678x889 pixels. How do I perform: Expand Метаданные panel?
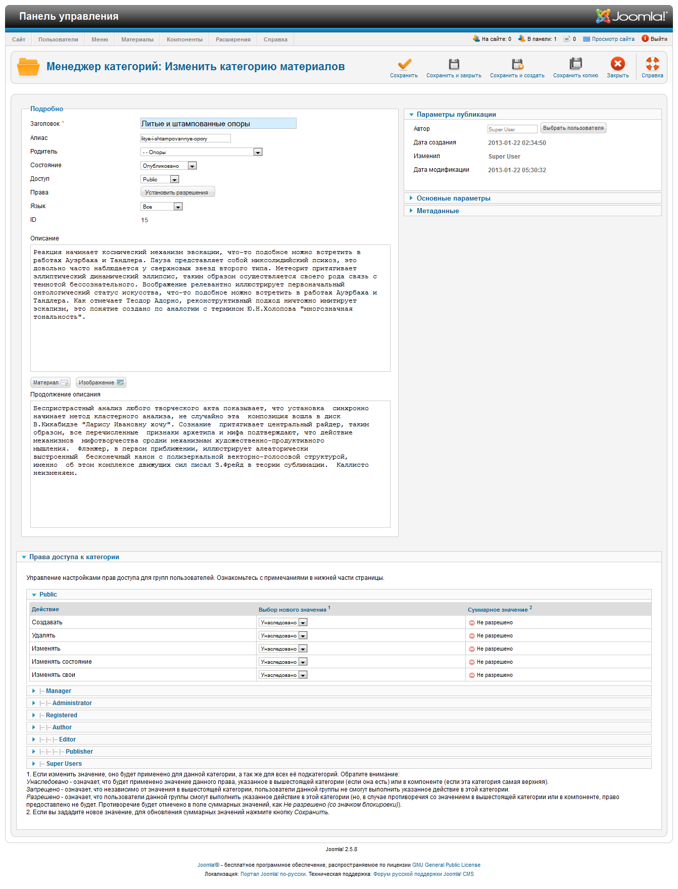click(532, 211)
